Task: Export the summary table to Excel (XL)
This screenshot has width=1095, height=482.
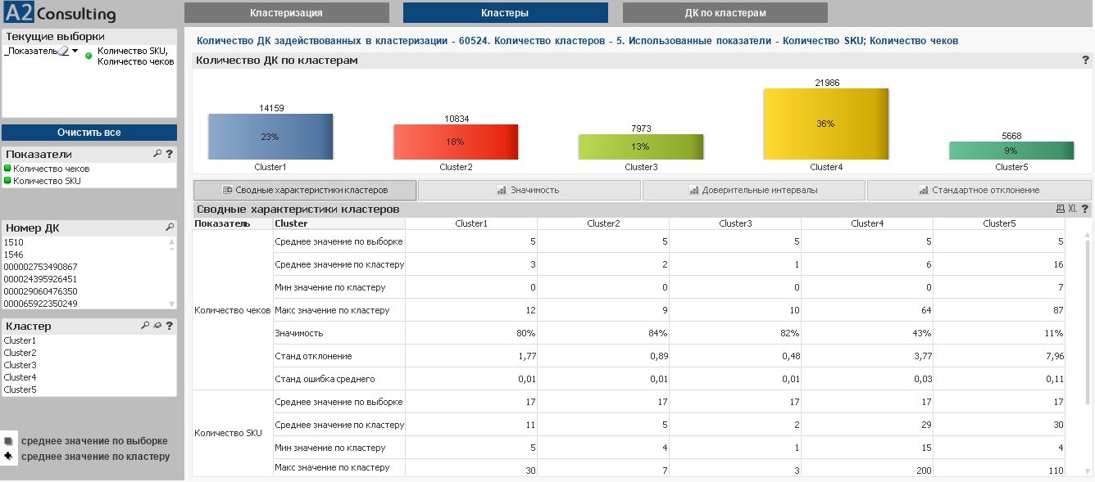Action: 1072,209
